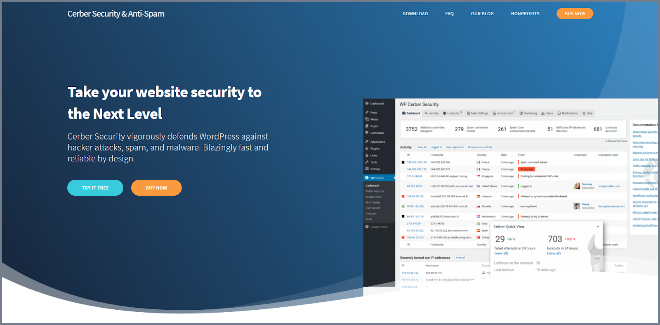Switch to the Activity tab

431,113
